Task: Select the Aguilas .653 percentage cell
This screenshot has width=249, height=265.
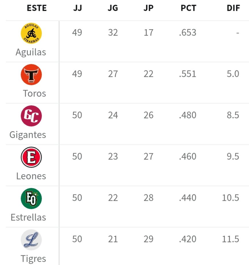Action: pos(188,33)
